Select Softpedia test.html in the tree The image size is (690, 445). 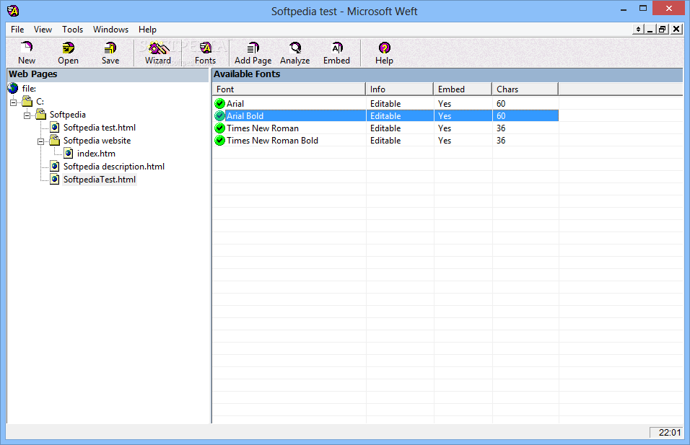(100, 128)
